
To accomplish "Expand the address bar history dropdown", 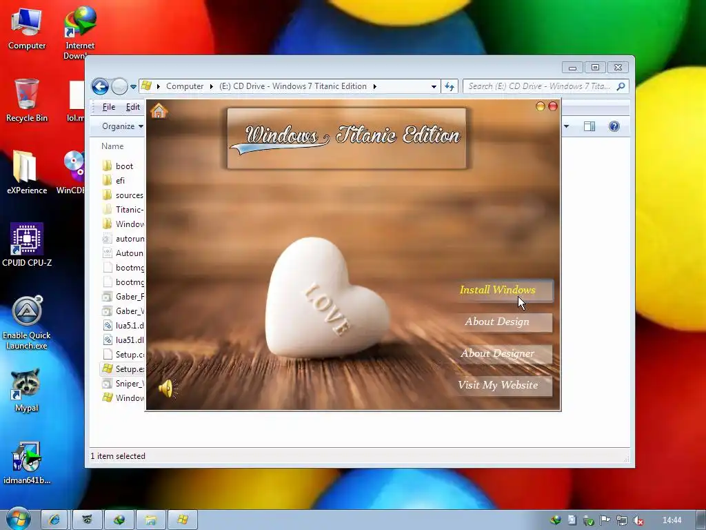I will click(x=434, y=86).
